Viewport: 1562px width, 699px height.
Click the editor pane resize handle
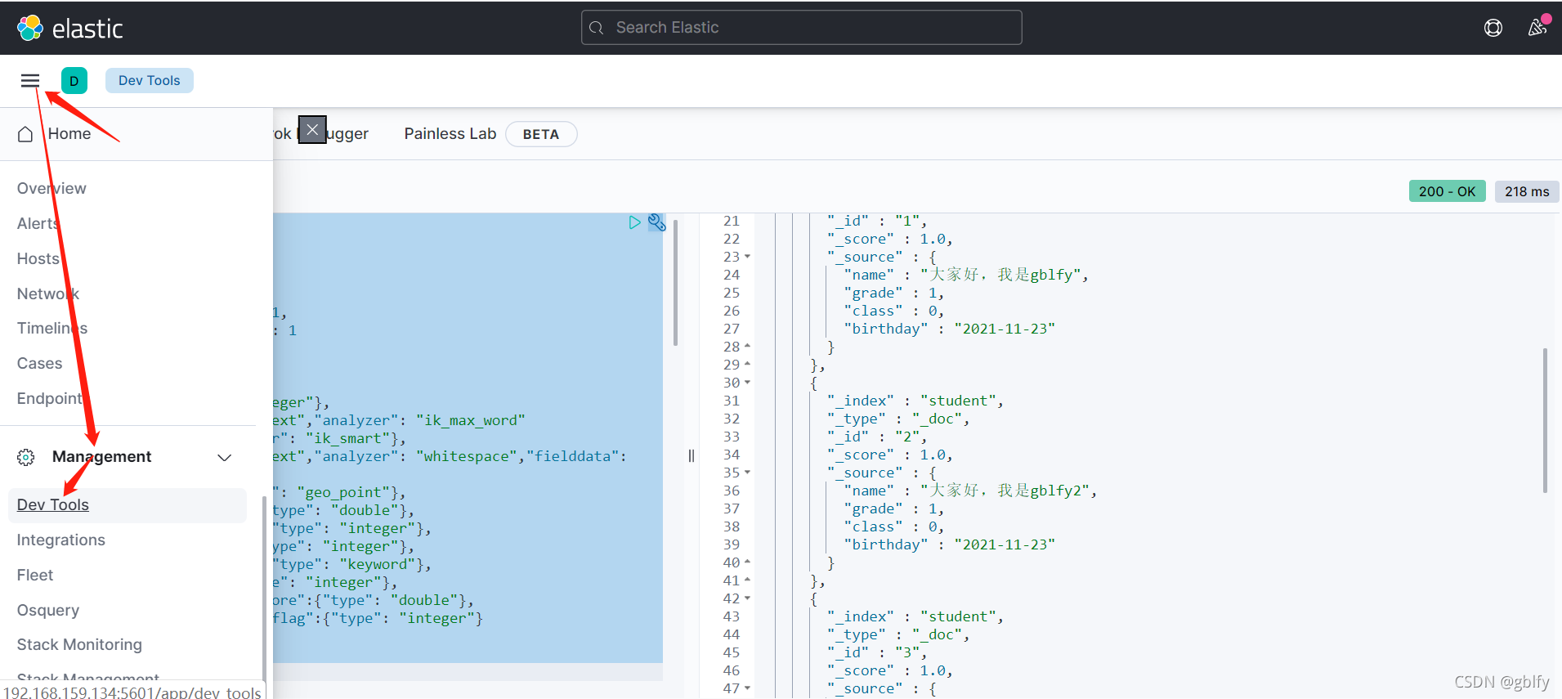click(691, 455)
